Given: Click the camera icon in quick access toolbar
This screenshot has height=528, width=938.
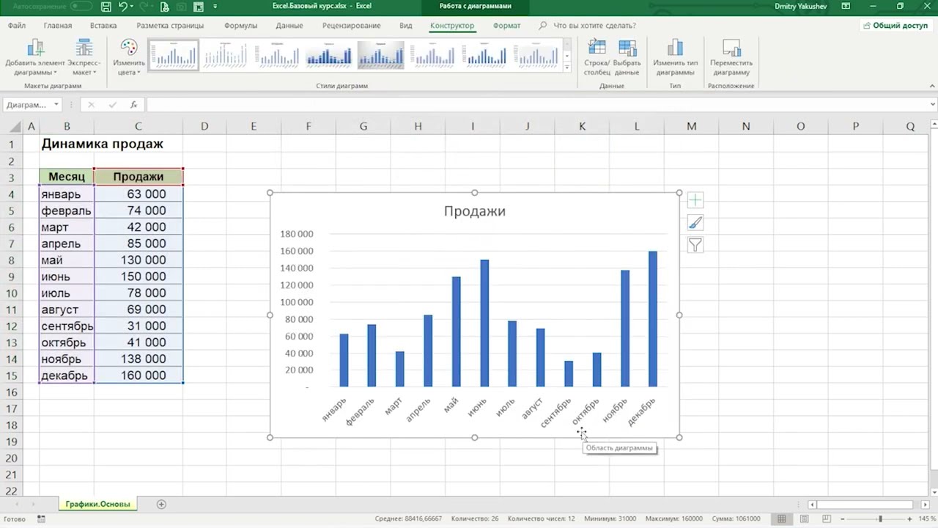Looking at the screenshot, I should click(x=182, y=7).
